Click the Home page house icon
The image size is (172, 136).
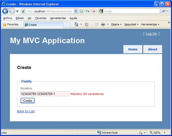pos(76,24)
